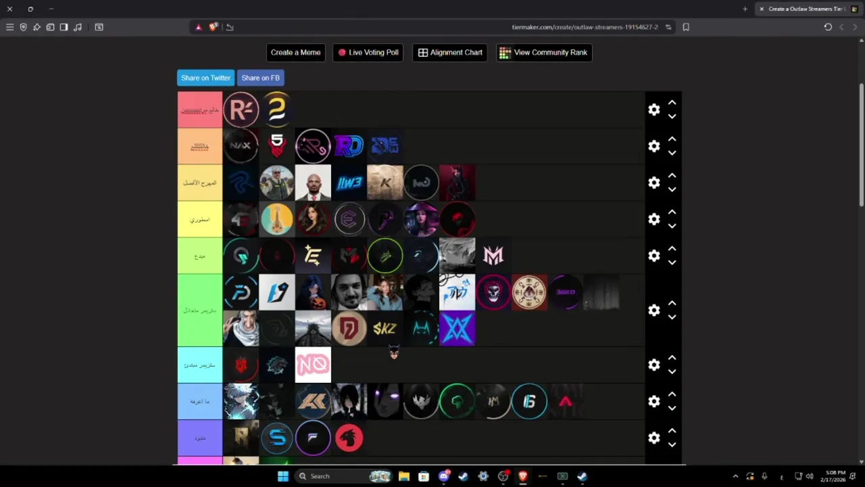The width and height of the screenshot is (865, 487).
Task: Reload the page
Action: (828, 27)
